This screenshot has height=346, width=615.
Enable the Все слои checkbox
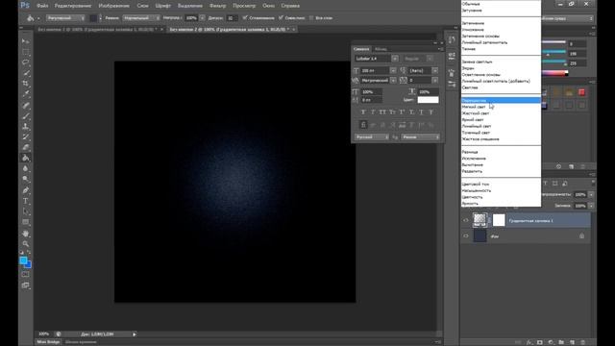pos(311,17)
